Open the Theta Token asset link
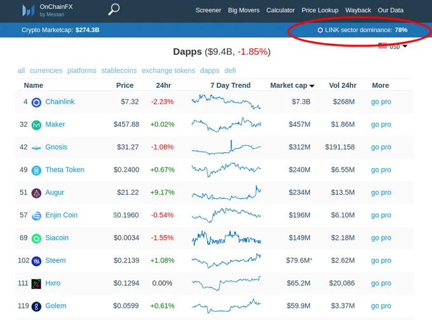Viewport: 432px width, 320px height. point(65,170)
